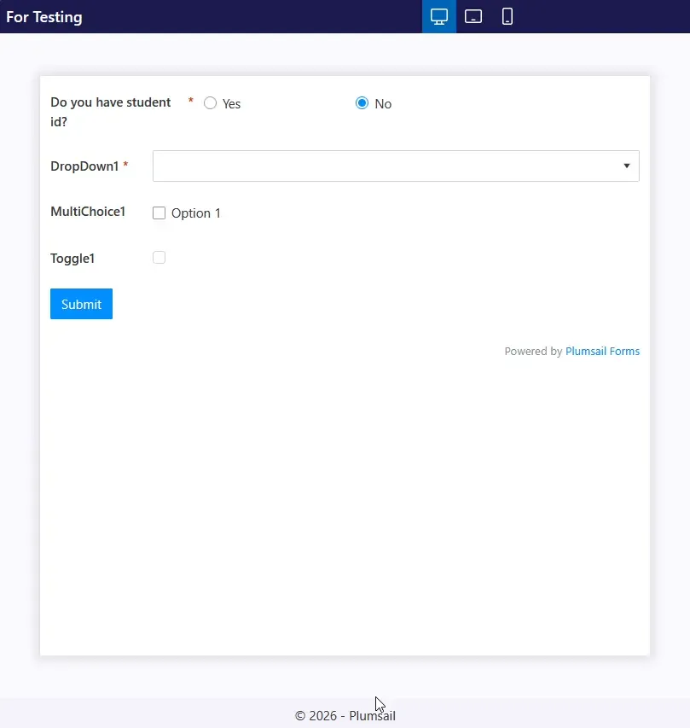
Task: Click the 'Powered by' text
Action: (x=533, y=351)
